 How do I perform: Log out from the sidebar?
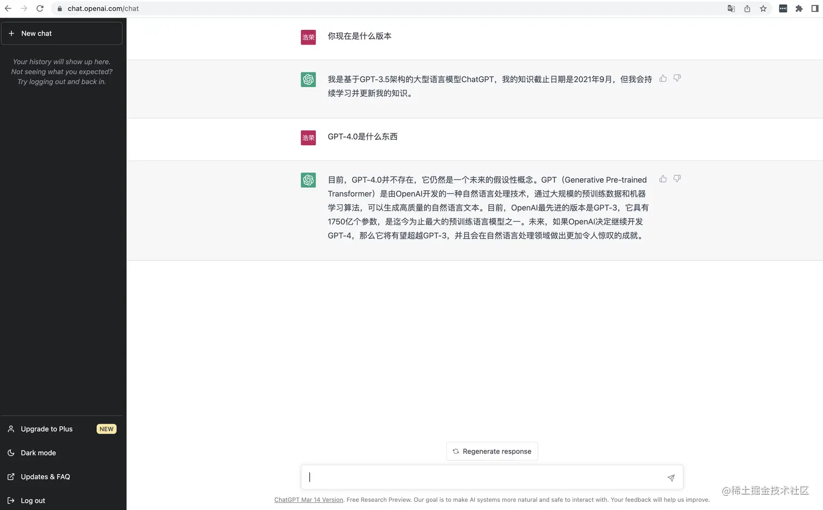coord(33,501)
